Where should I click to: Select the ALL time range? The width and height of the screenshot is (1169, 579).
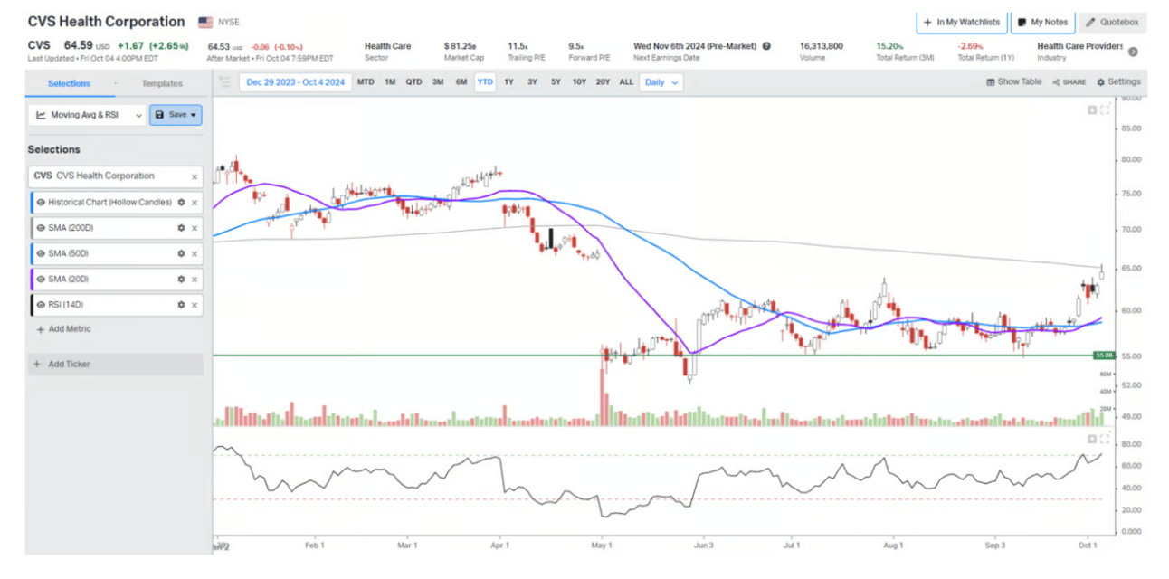coord(626,82)
